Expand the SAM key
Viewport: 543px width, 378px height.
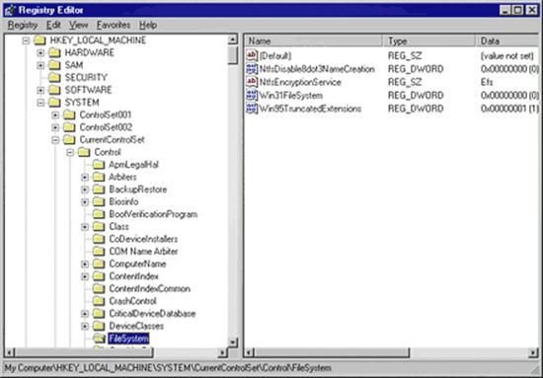tap(40, 65)
